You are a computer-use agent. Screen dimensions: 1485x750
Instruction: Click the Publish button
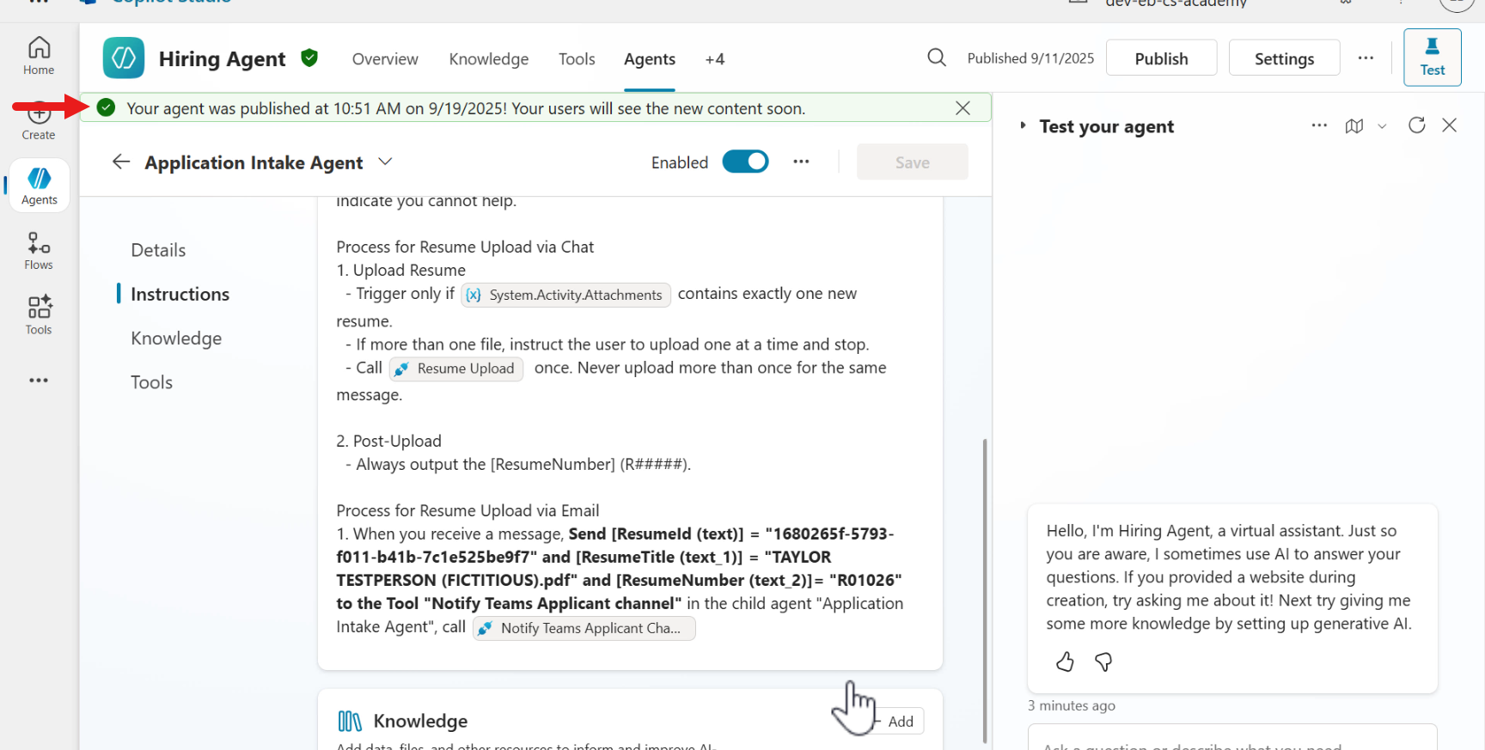click(1161, 58)
